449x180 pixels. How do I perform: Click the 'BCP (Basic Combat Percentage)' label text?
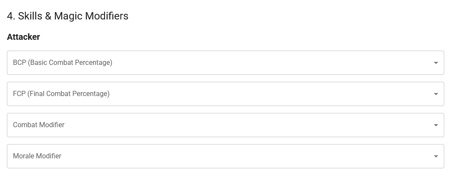pyautogui.click(x=63, y=63)
